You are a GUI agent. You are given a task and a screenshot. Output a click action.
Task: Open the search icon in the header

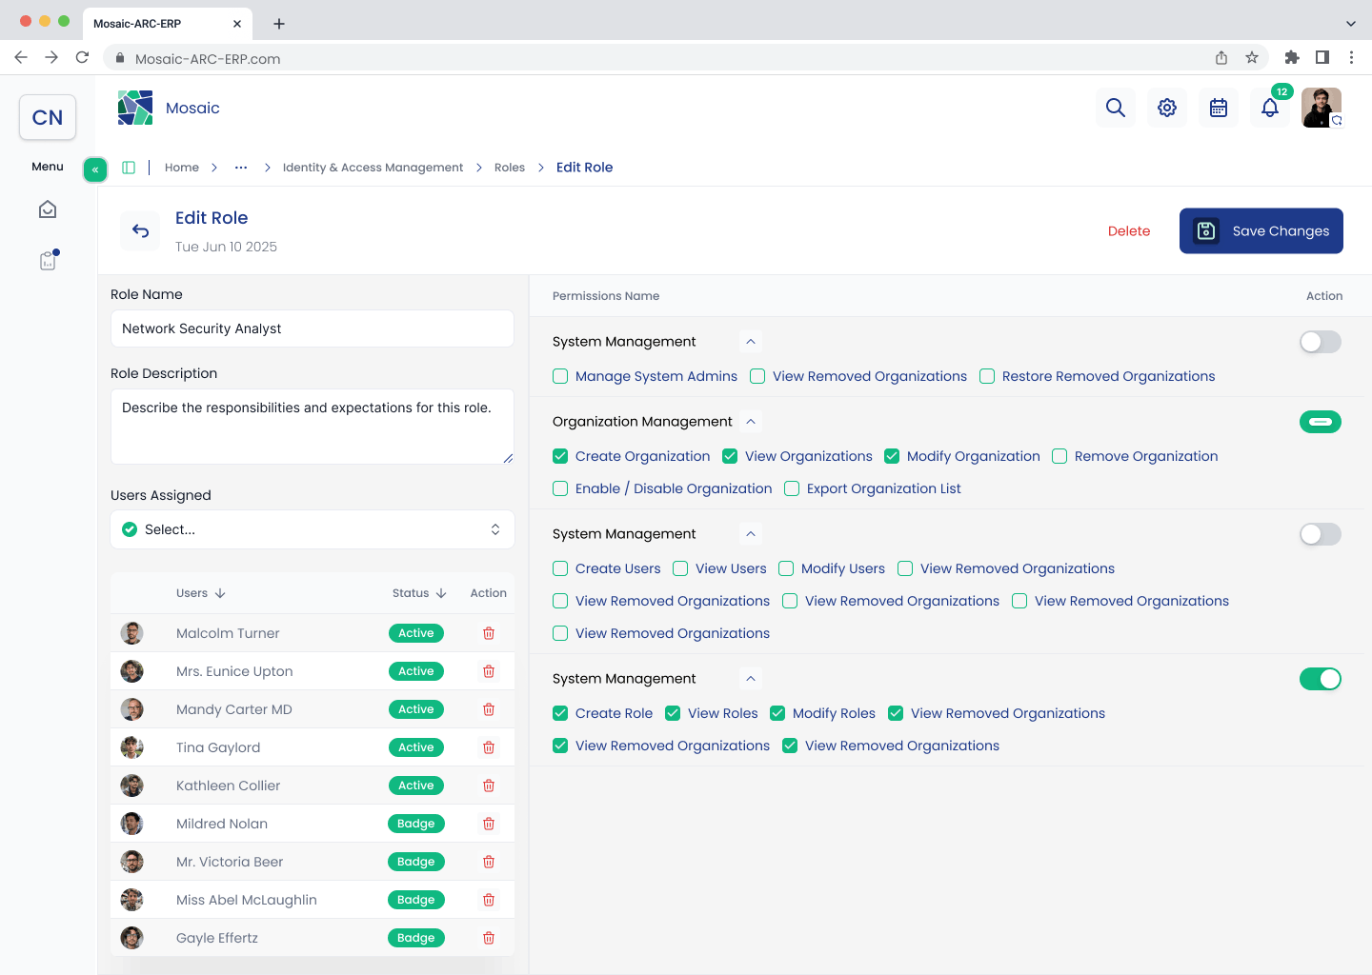pos(1116,108)
